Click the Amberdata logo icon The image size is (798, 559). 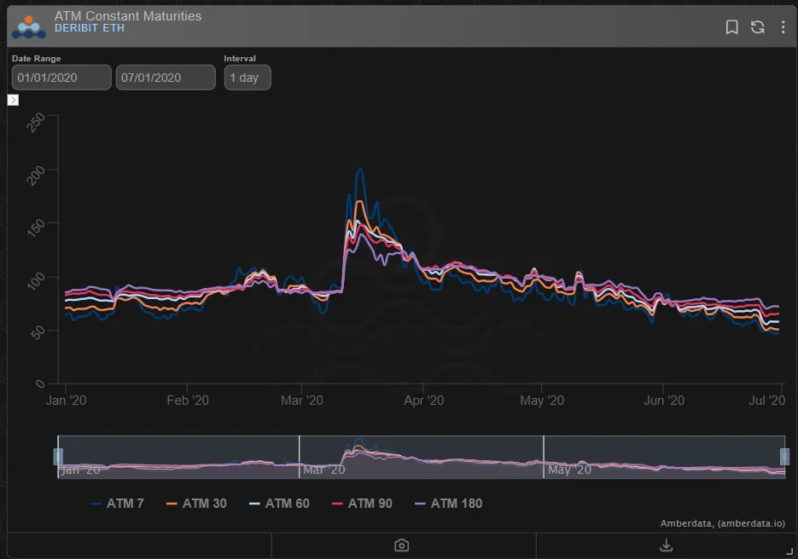pyautogui.click(x=28, y=27)
